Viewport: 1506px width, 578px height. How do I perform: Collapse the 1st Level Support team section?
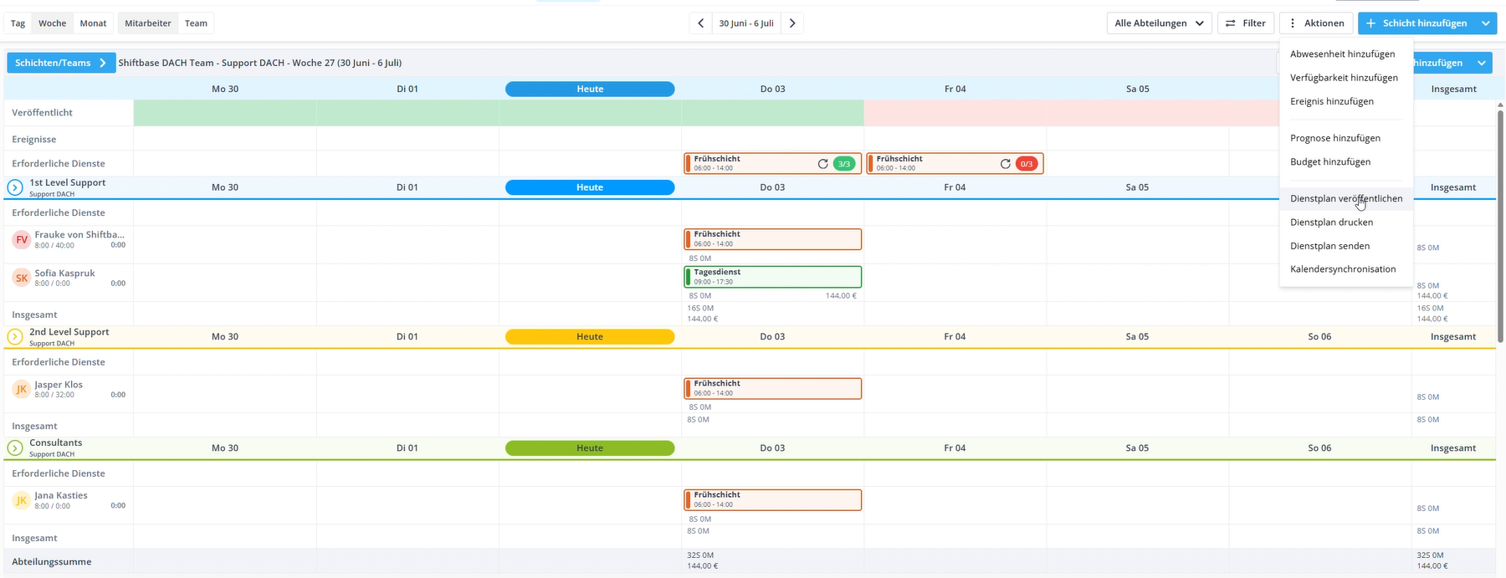[x=15, y=187]
